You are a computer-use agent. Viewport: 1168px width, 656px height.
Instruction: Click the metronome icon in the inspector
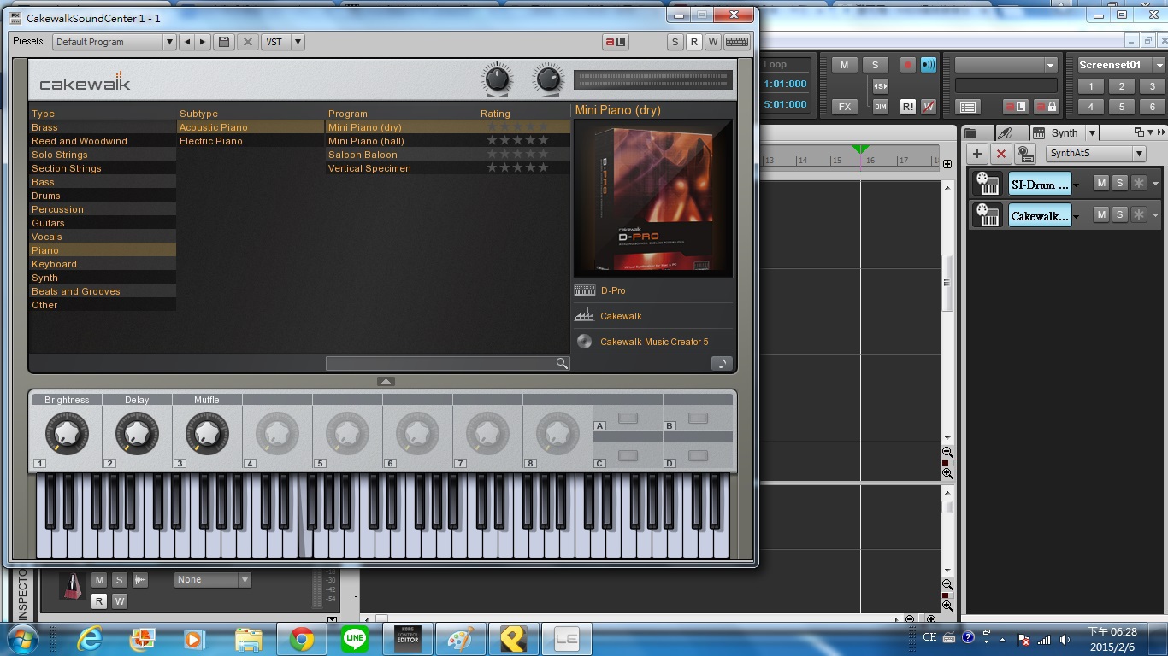(x=72, y=585)
